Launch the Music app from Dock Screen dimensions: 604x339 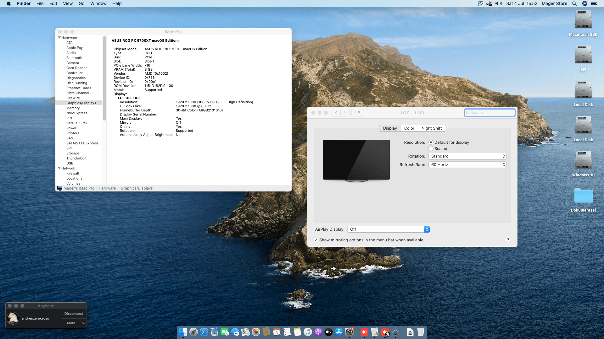308,332
